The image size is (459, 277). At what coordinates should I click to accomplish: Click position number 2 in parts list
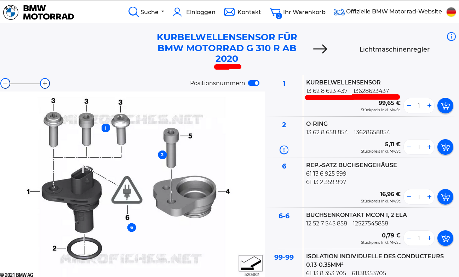coord(284,125)
